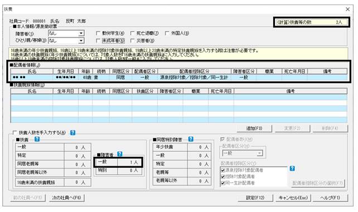Close the 扶養 dialog window
Image resolution: width=358 pixels, height=212 pixels.
click(347, 9)
